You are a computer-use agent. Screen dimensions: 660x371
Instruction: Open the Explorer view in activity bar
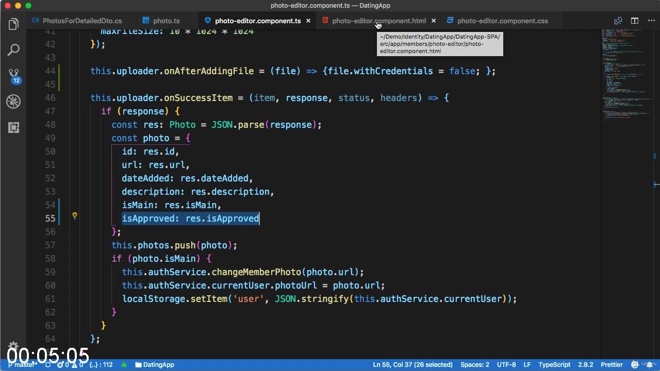coord(13,24)
